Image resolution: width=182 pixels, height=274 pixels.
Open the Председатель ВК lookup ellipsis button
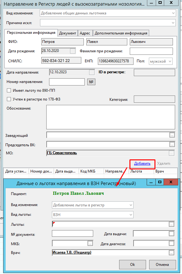tap(172, 144)
